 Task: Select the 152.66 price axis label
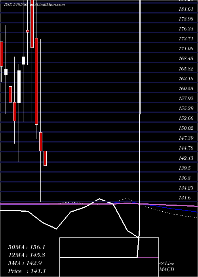[186, 118]
